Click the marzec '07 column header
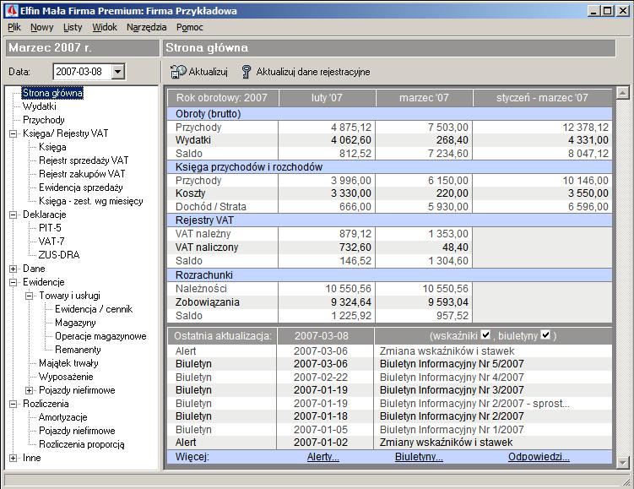 [424, 98]
